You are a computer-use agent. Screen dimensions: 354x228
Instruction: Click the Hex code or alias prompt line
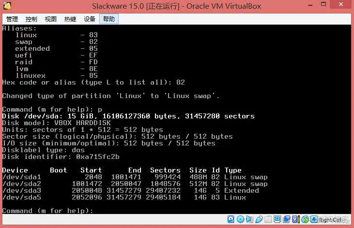point(93,83)
